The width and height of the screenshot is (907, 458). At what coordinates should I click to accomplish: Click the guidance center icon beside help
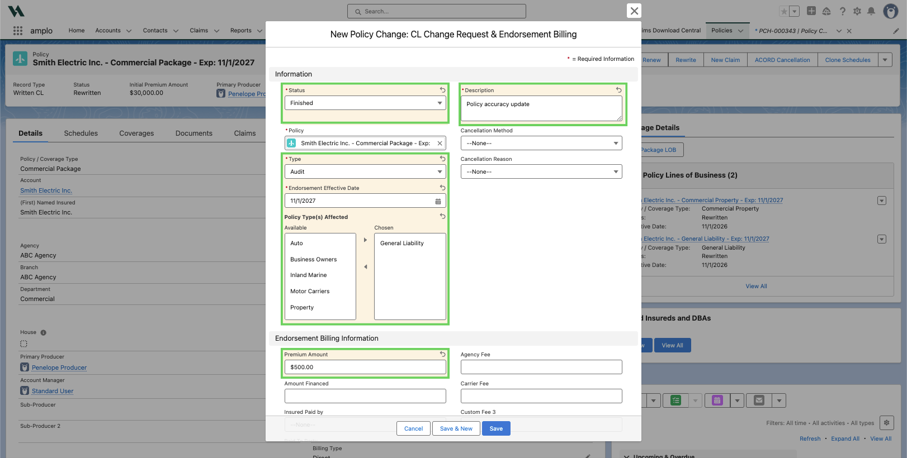826,11
